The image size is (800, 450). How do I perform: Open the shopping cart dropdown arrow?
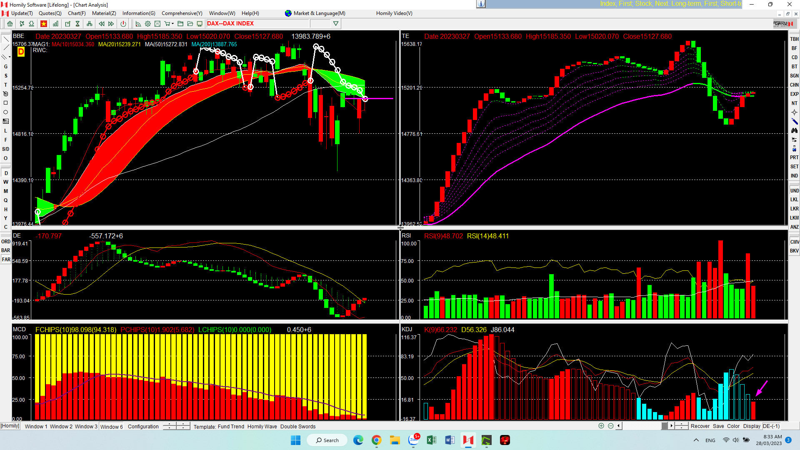pyautogui.click(x=172, y=24)
